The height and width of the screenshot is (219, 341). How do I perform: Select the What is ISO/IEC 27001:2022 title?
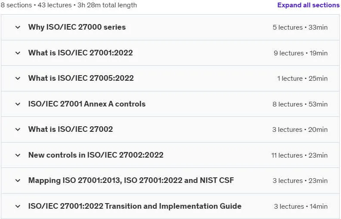coord(81,53)
